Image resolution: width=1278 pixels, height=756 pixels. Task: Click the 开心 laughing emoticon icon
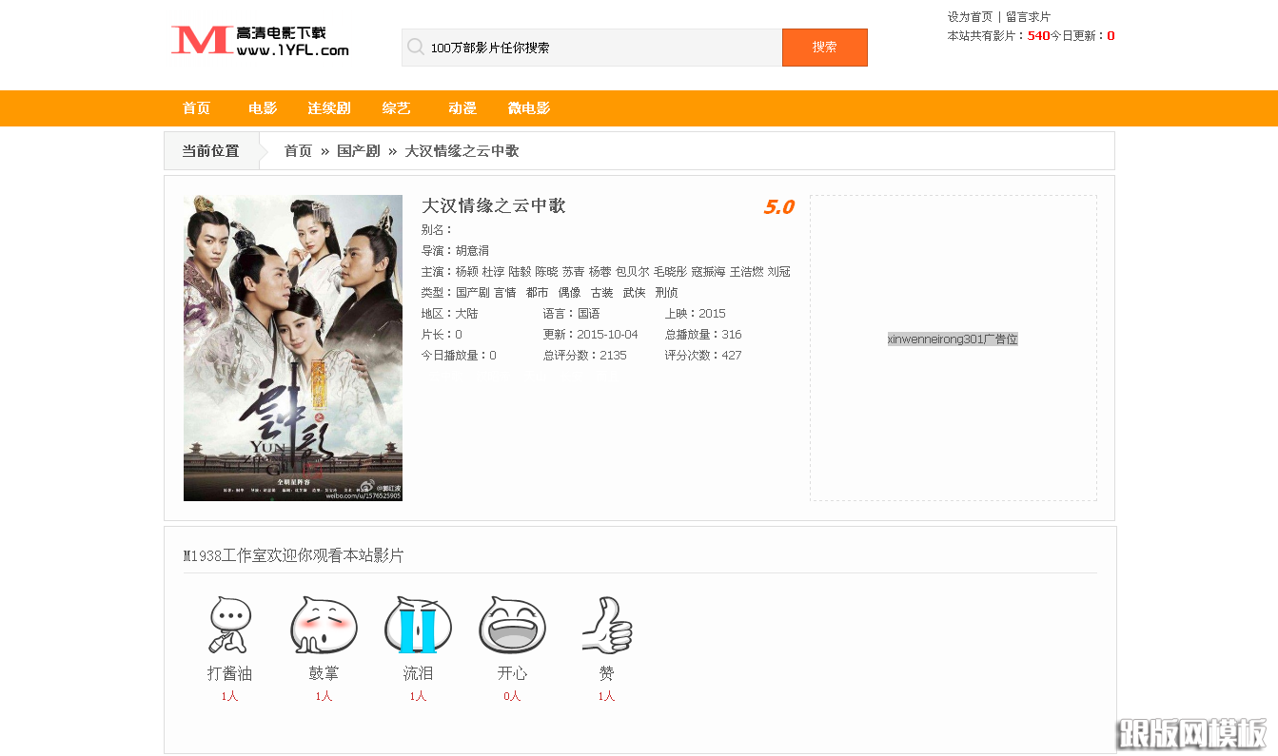pyautogui.click(x=512, y=625)
